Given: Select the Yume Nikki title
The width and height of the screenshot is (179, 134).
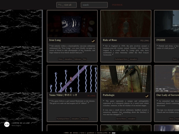Looking at the screenshot, I should click(63, 95).
